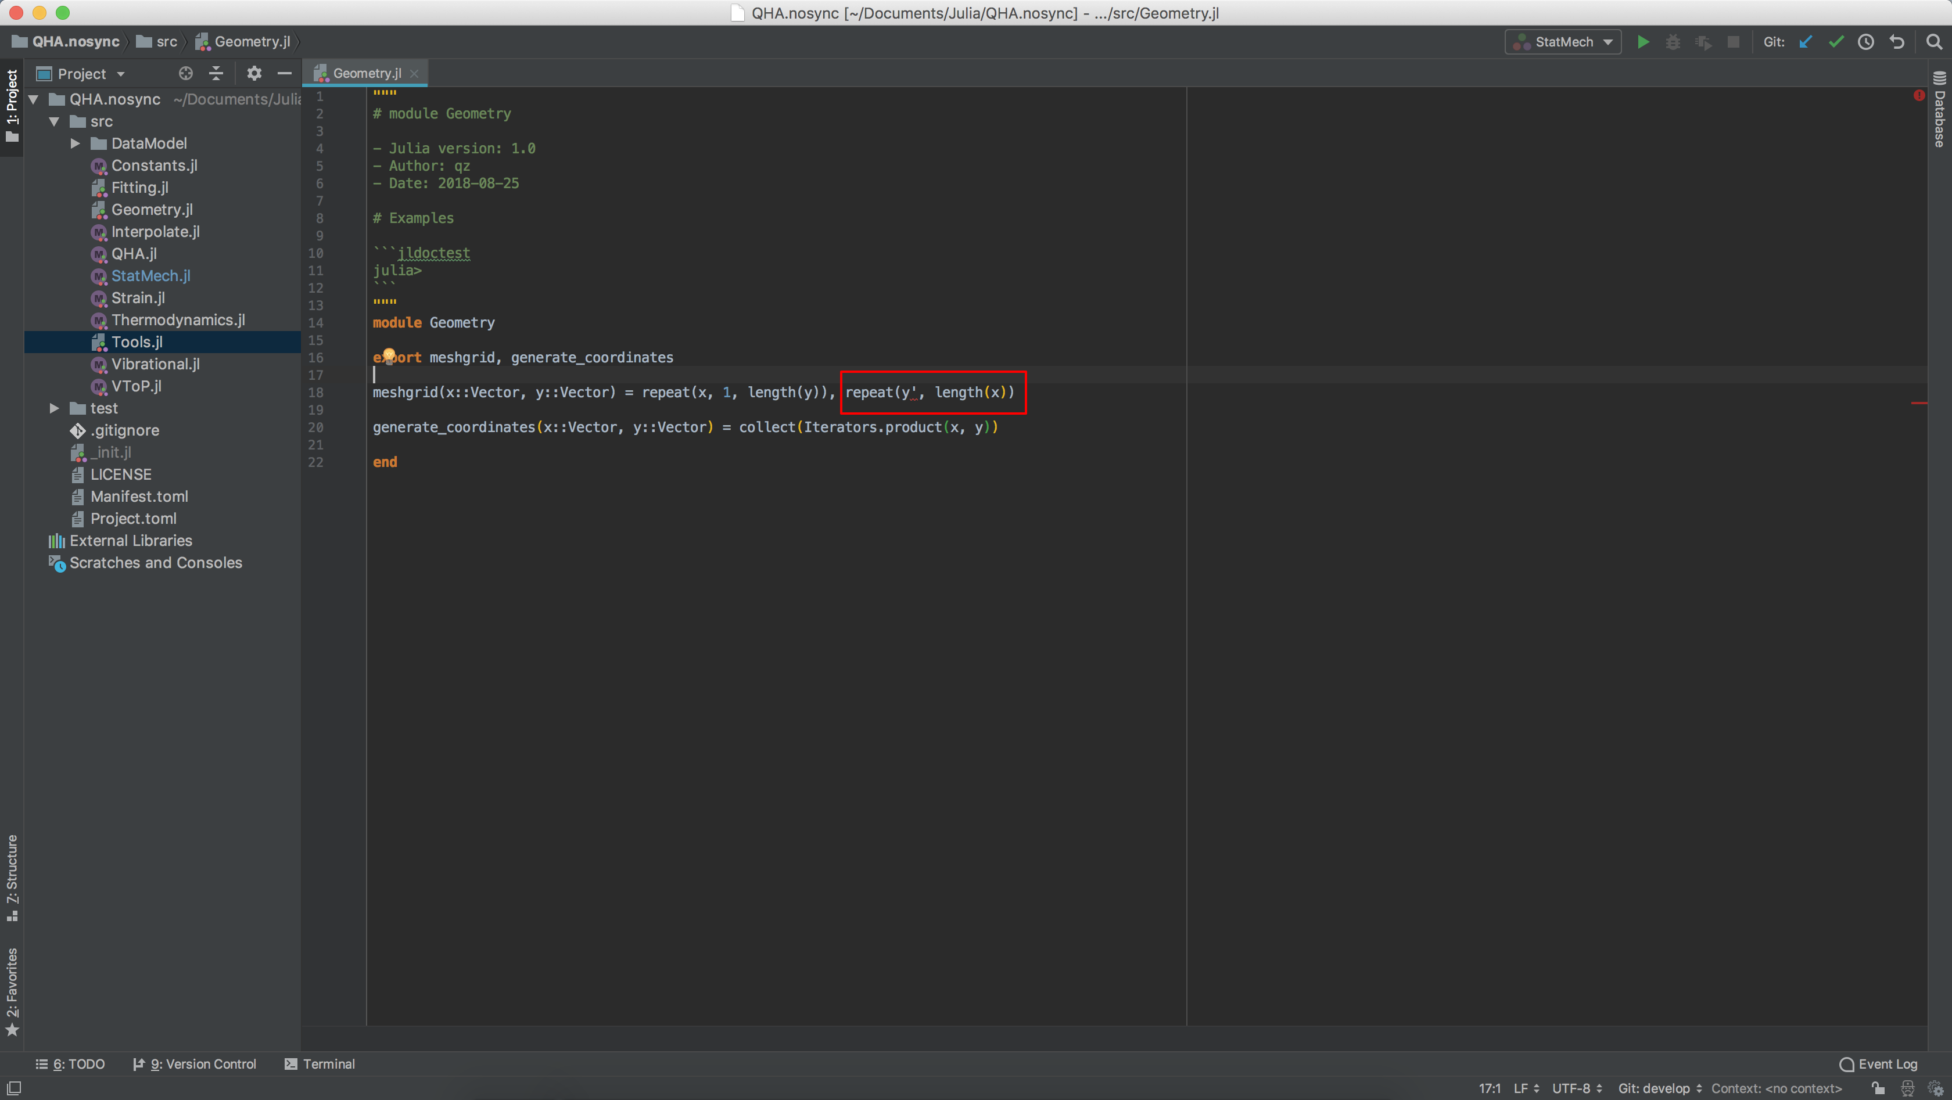This screenshot has width=1952, height=1100.
Task: Hide the Project tool window
Action: pos(284,73)
